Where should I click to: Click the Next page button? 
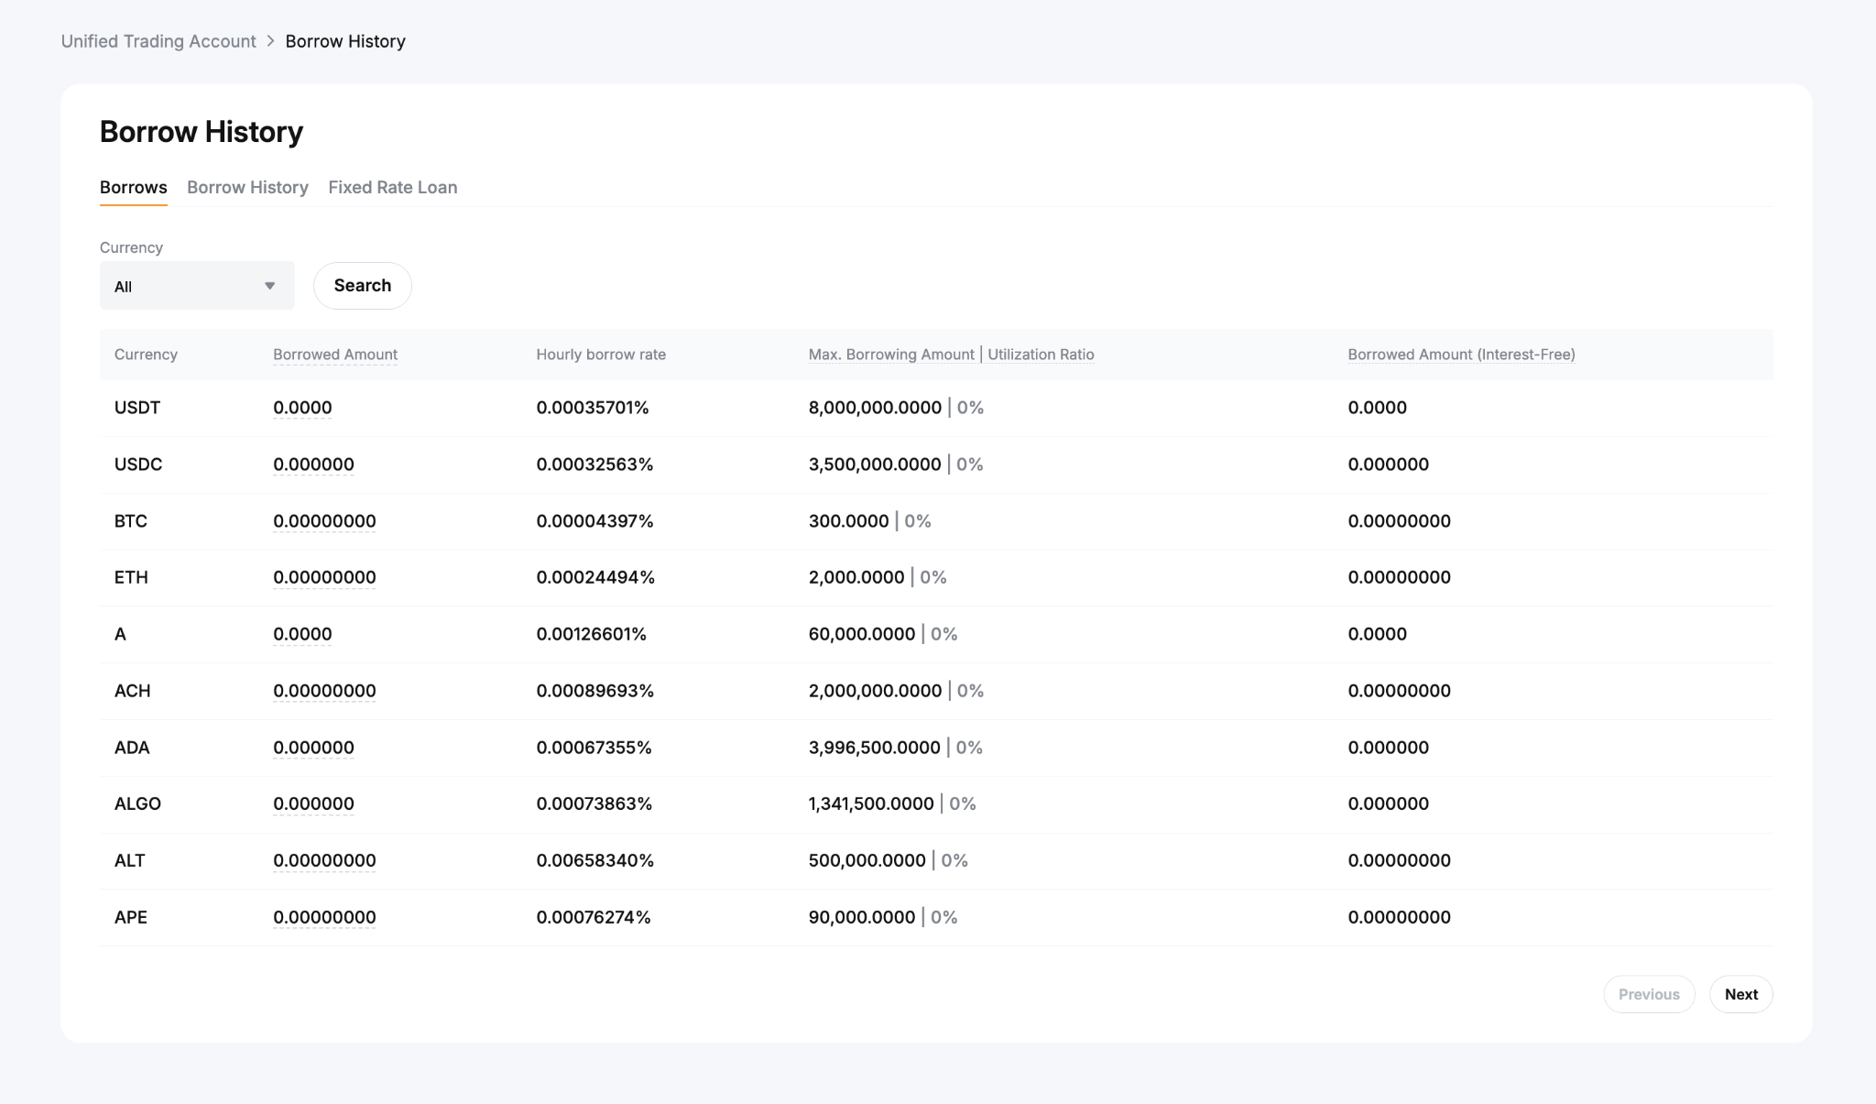click(x=1740, y=994)
